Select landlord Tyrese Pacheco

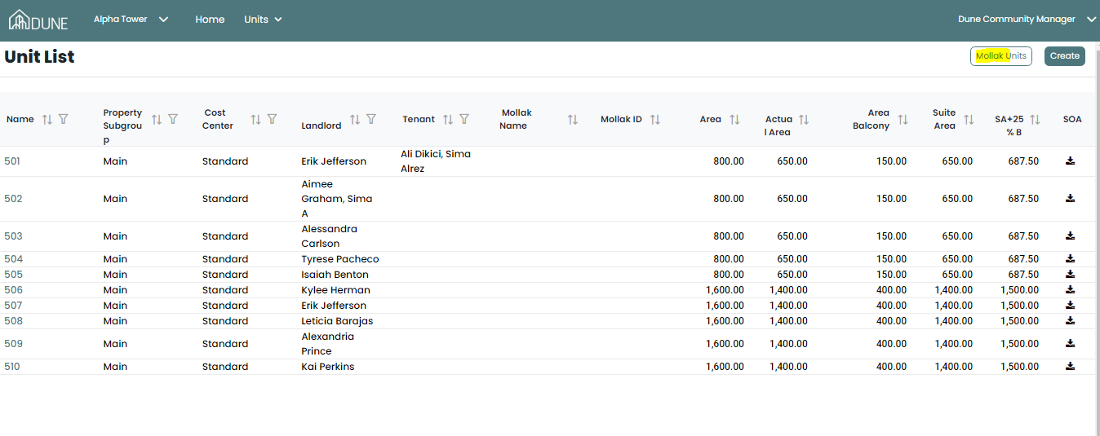click(340, 259)
